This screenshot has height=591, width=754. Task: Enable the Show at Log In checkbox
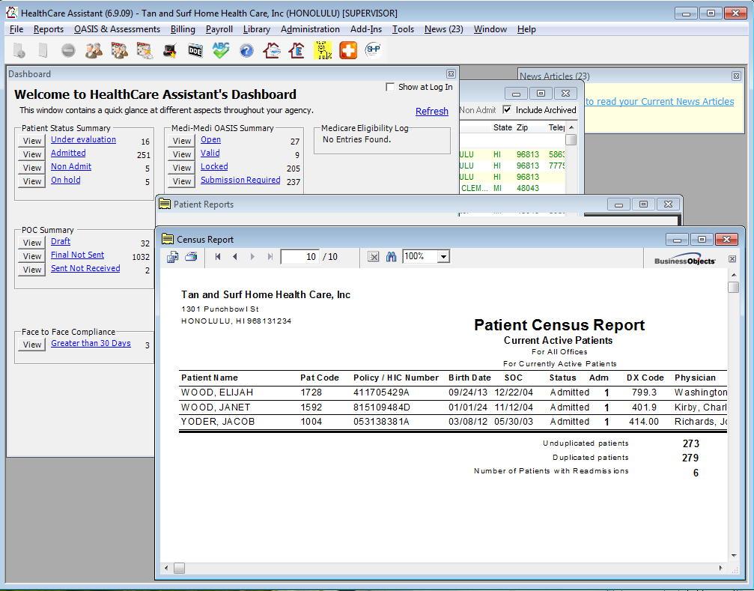click(x=390, y=86)
